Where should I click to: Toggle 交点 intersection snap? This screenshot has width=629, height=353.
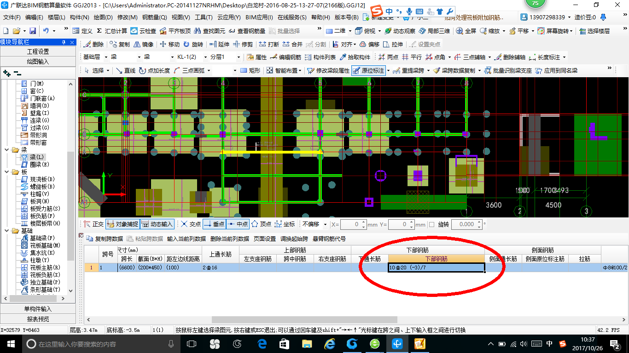tap(191, 224)
